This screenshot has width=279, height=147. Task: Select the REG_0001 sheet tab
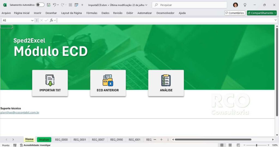80,140
